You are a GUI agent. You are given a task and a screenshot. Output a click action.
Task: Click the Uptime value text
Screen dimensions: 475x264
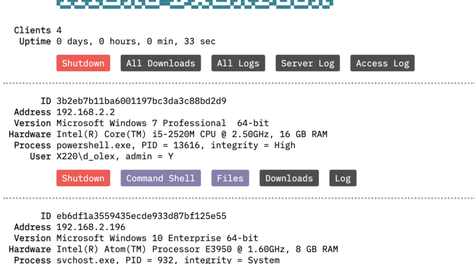click(x=136, y=41)
